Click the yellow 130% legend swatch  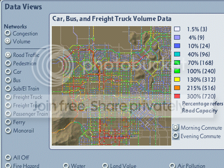[x=177, y=79]
